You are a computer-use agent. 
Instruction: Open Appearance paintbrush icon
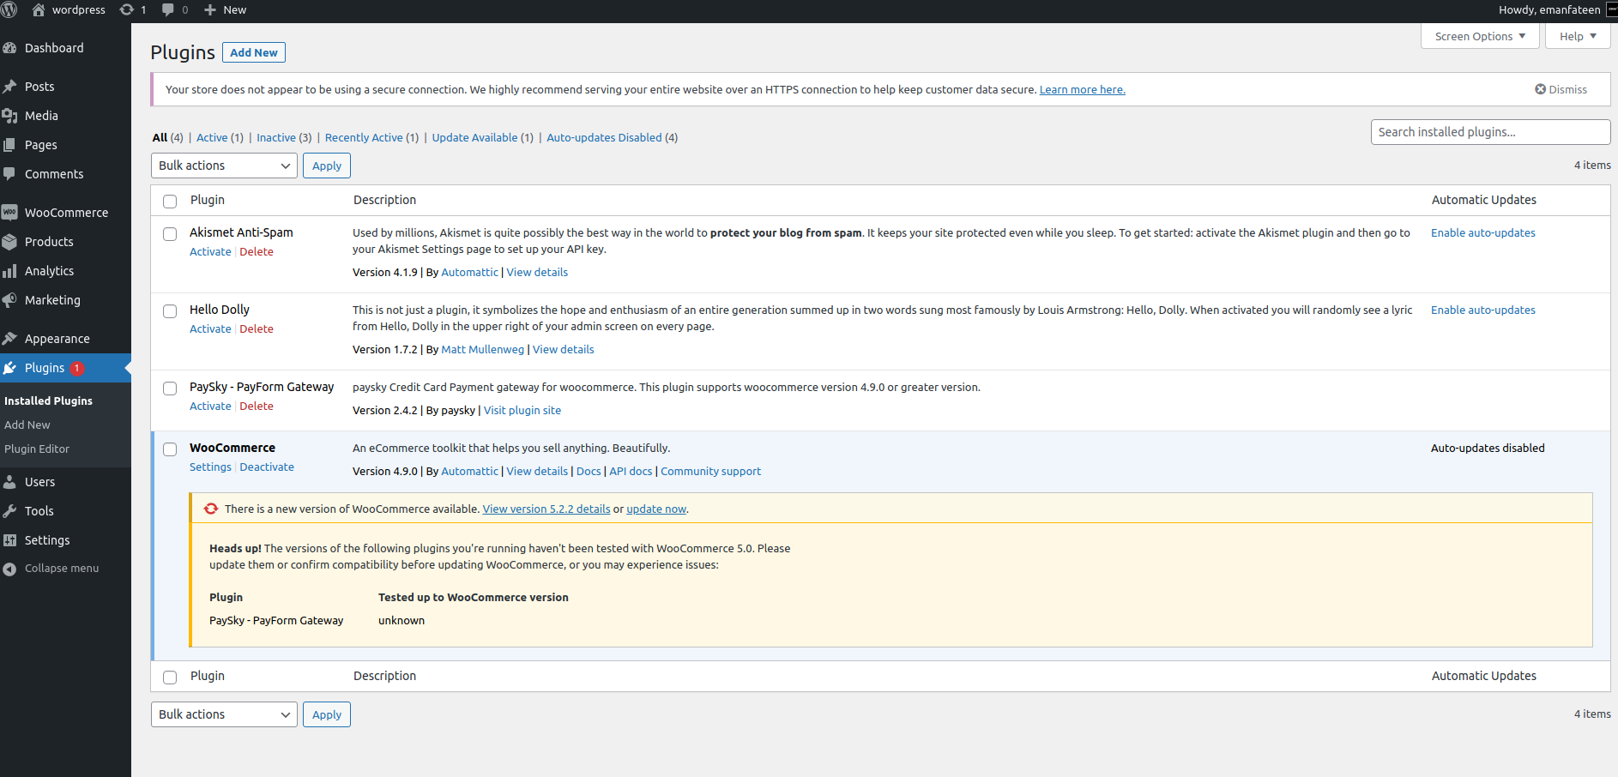[10, 339]
